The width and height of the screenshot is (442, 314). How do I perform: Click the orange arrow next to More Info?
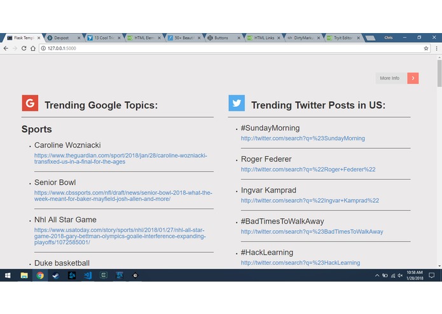[413, 78]
